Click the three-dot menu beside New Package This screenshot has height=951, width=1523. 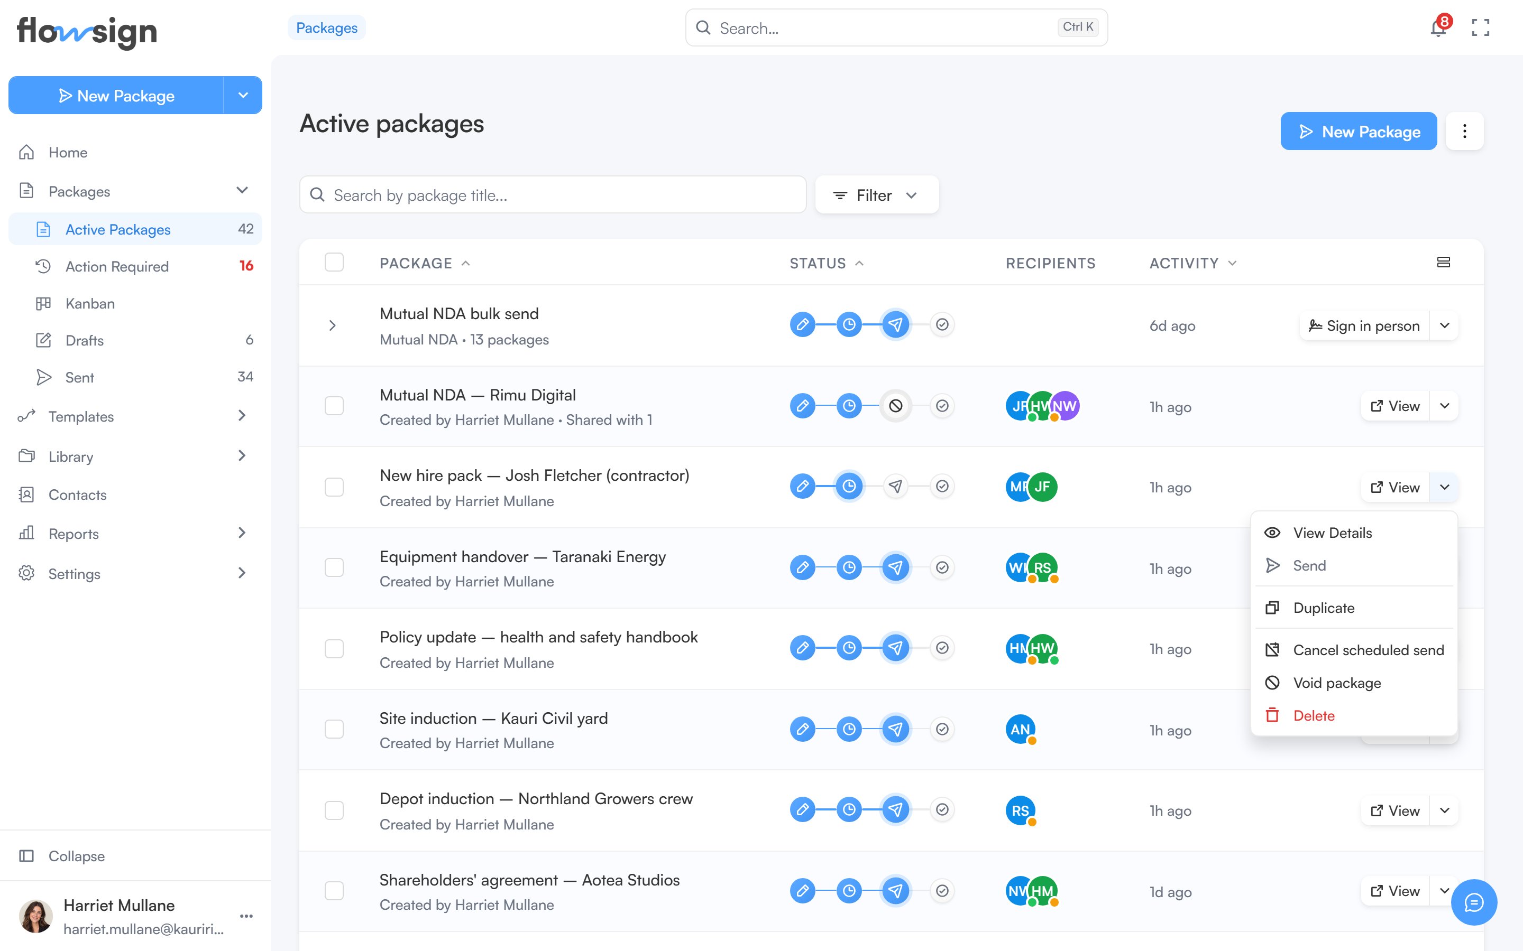pyautogui.click(x=1464, y=132)
